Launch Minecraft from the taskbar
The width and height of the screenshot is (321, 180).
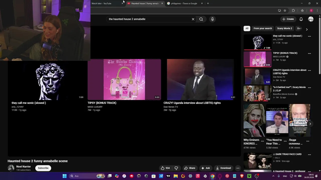(x=249, y=176)
